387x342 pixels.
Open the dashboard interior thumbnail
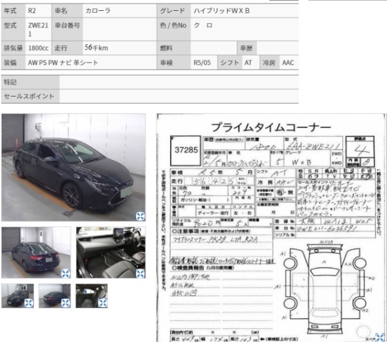pos(111,252)
